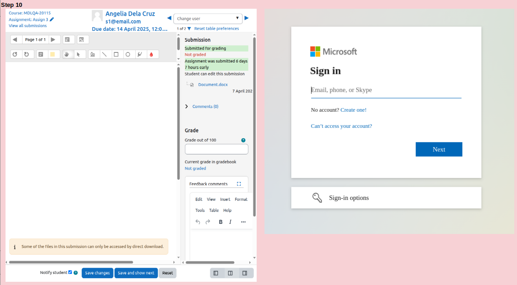
Task: Click horizontal scrollbar under document viewer
Action: [x=71, y=262]
